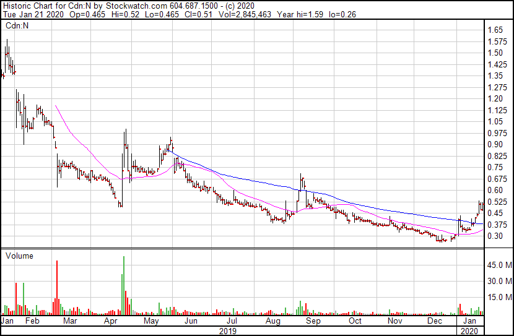Click the 'Aug' month label
The width and height of the screenshot is (514, 336).
272,321
